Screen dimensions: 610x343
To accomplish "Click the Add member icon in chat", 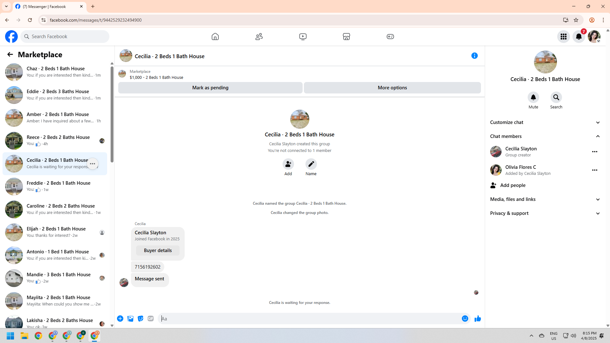I will click(x=288, y=164).
